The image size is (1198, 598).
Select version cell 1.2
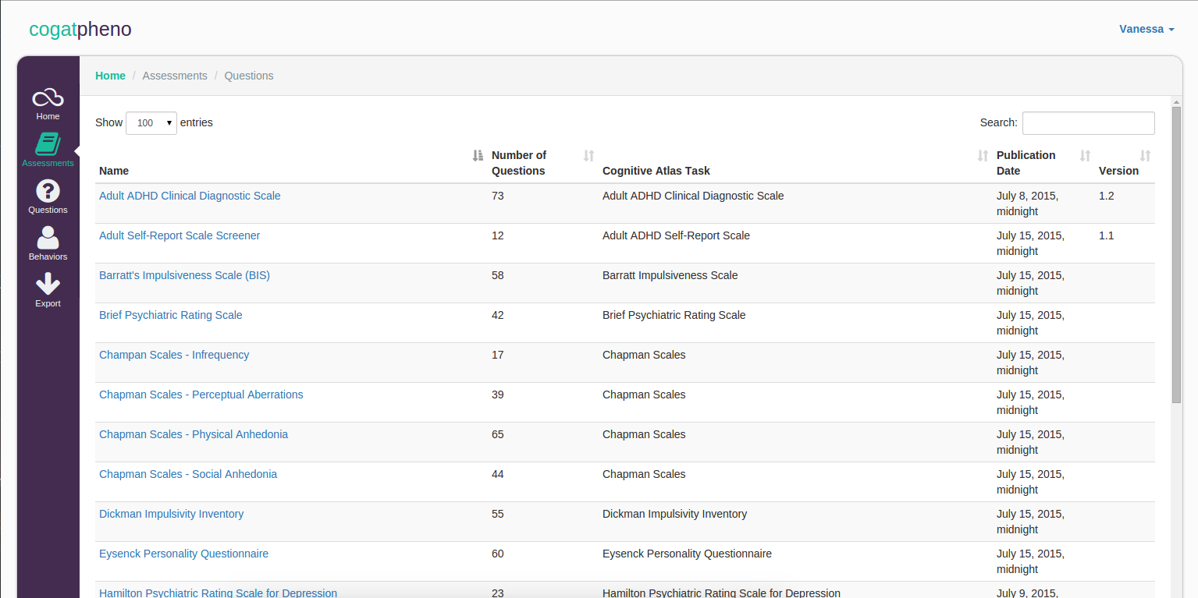[1106, 196]
